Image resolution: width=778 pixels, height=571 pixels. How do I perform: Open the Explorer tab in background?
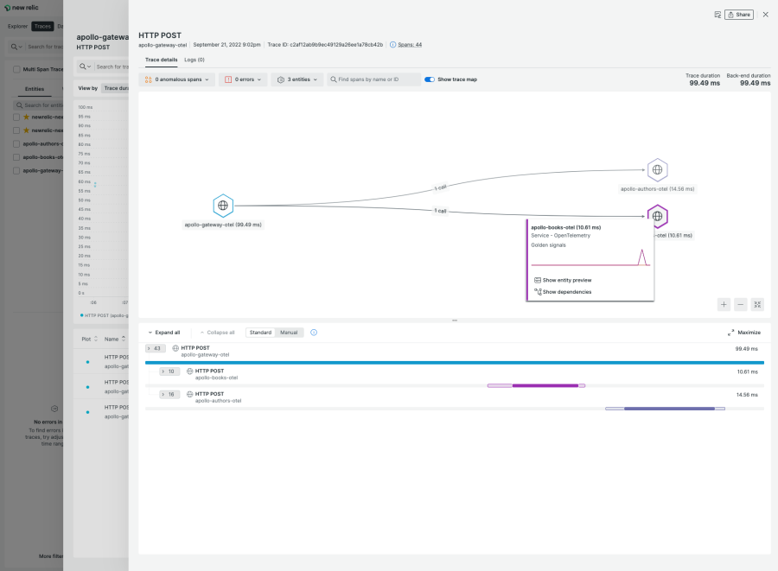18,26
